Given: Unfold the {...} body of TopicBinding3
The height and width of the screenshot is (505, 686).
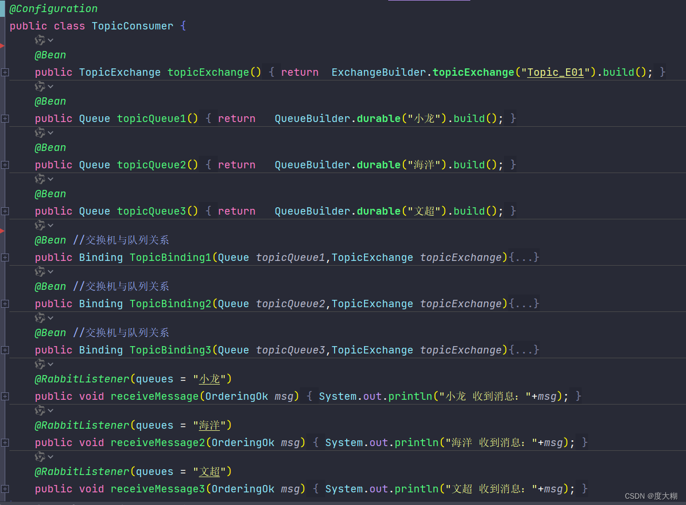Looking at the screenshot, I should pyautogui.click(x=524, y=350).
